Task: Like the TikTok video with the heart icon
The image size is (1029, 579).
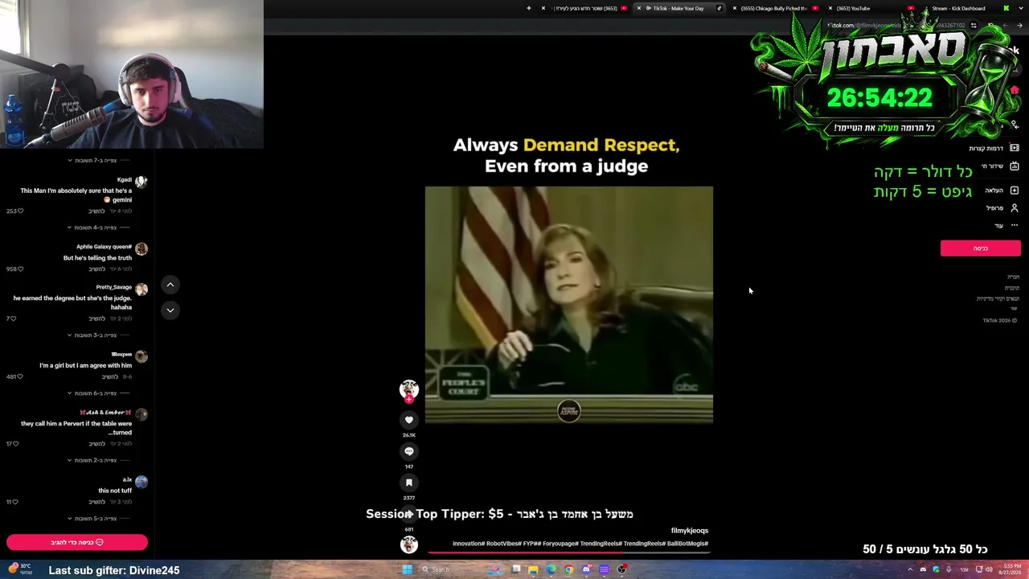Action: pyautogui.click(x=409, y=420)
